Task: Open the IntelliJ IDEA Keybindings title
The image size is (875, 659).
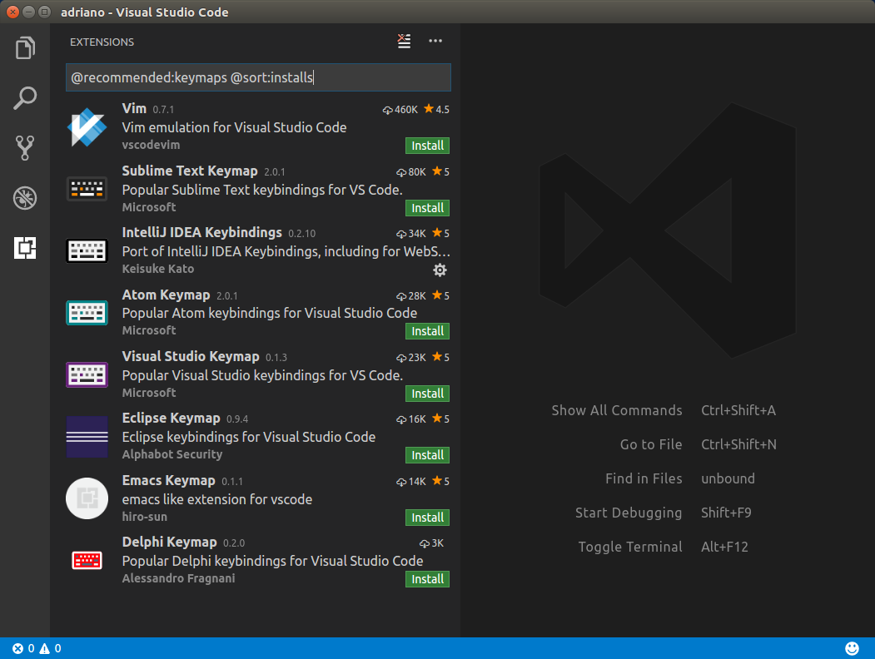Action: pos(202,232)
